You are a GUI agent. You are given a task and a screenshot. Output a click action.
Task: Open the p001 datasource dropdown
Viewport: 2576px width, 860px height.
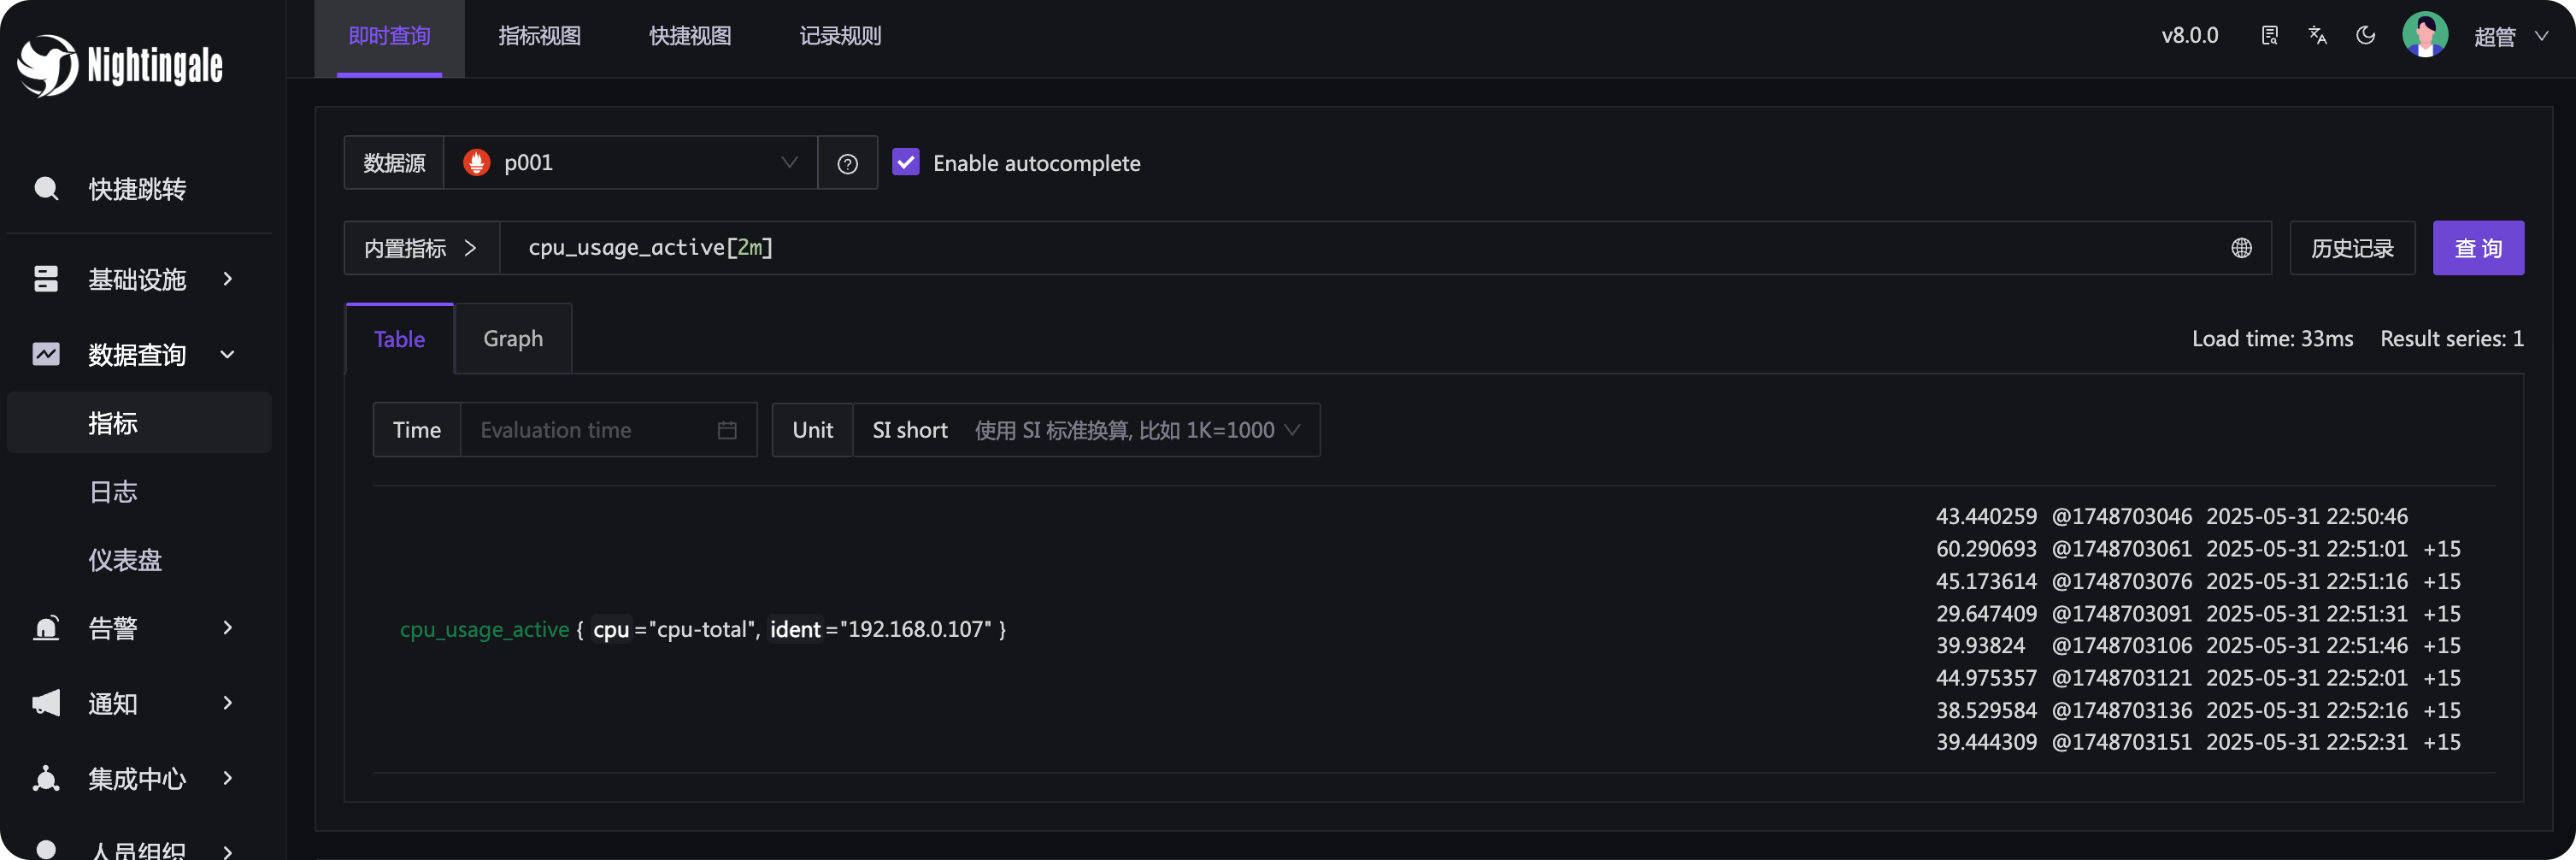point(630,163)
